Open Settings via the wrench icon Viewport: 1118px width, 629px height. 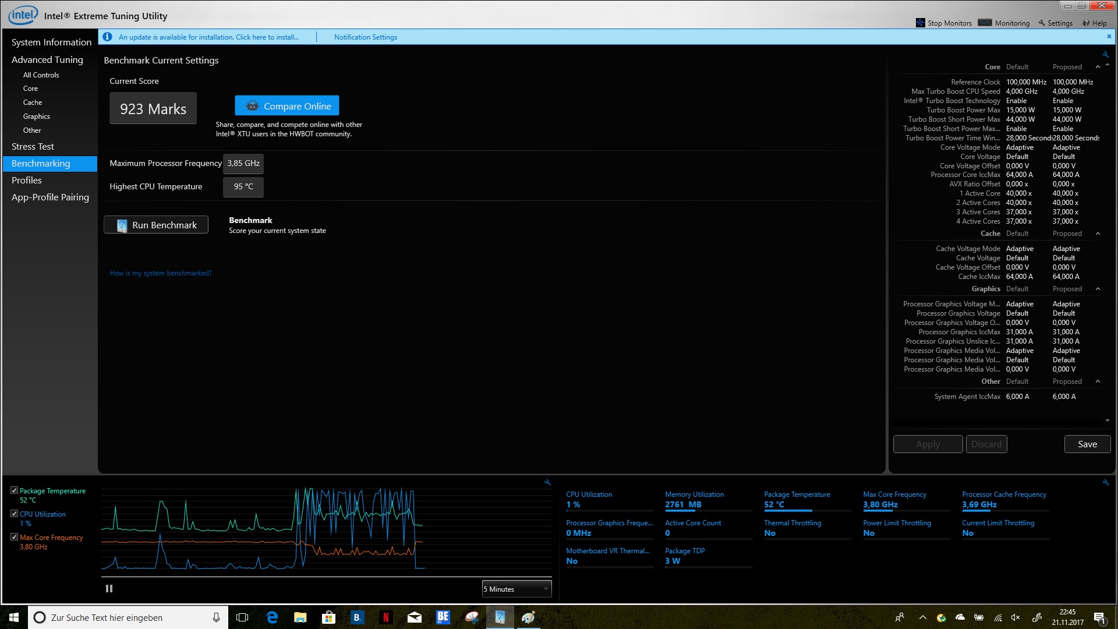[1042, 23]
